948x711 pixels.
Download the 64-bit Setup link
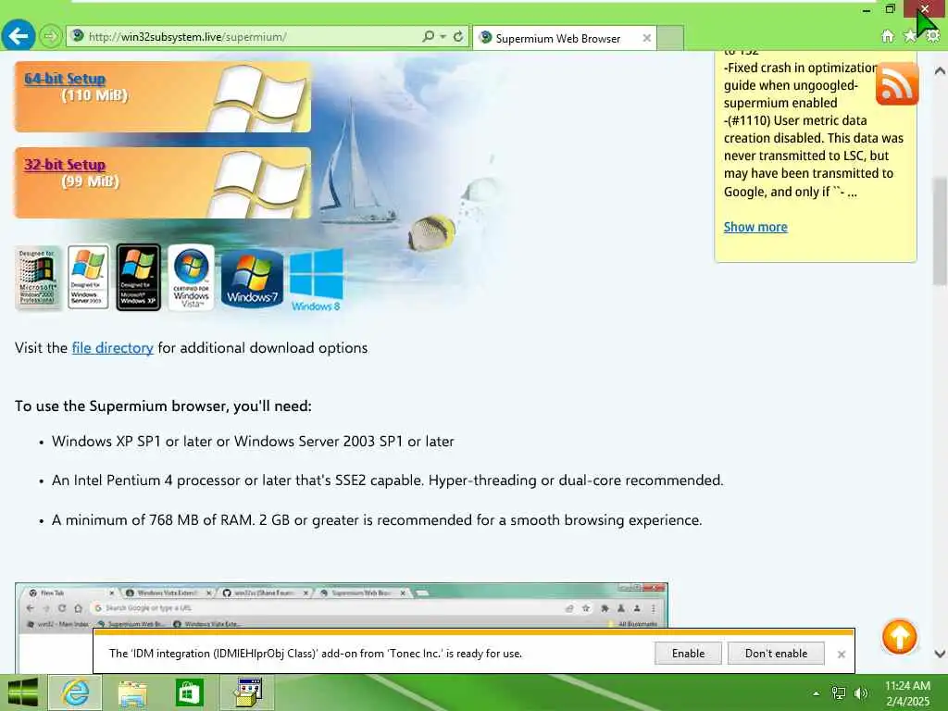(x=65, y=79)
